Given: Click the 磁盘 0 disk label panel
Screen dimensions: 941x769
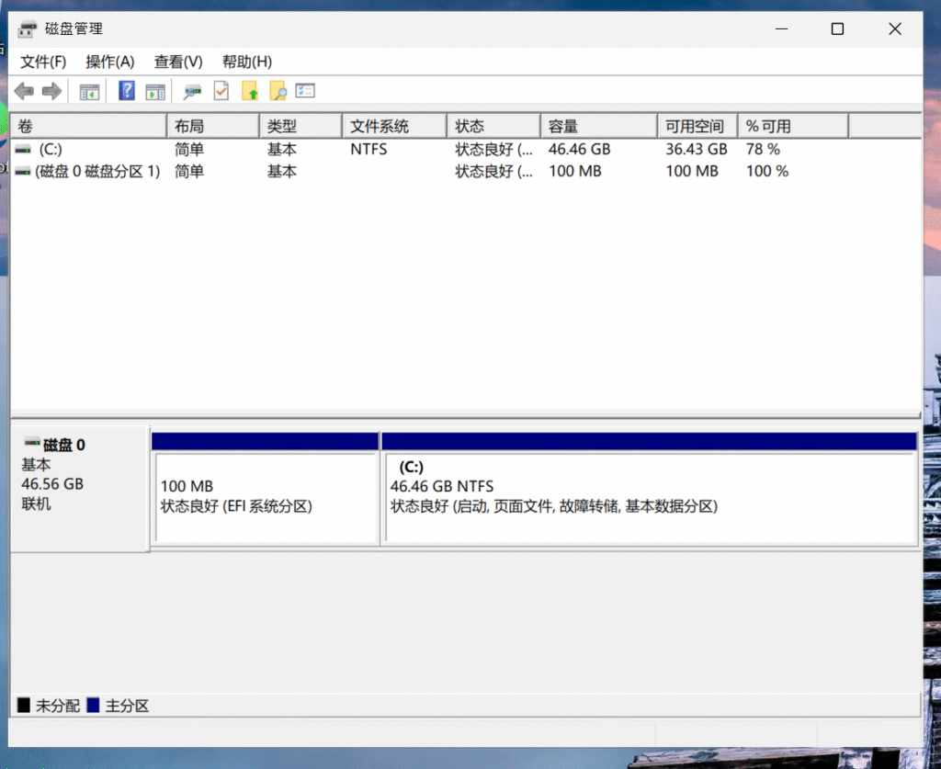Looking at the screenshot, I should 78,487.
